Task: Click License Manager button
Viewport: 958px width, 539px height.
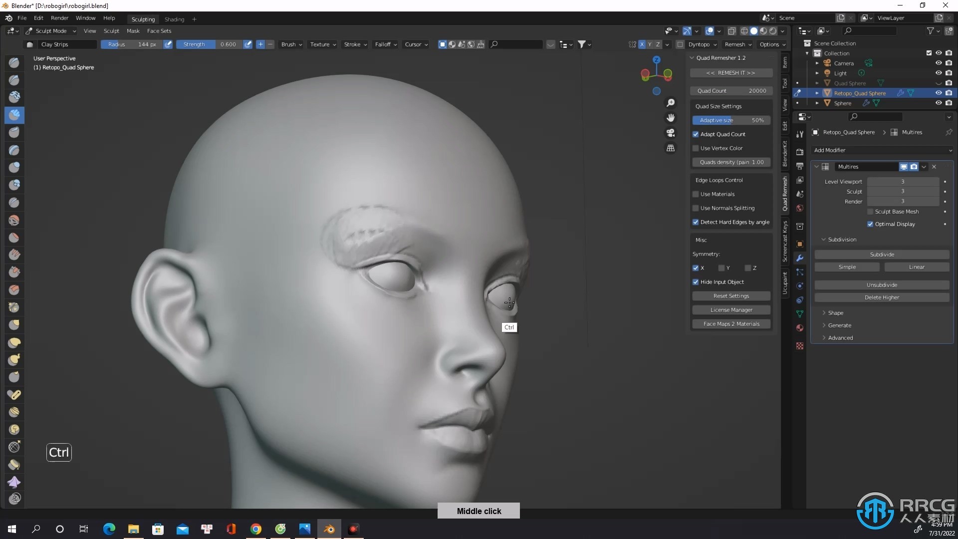Action: [731, 310]
